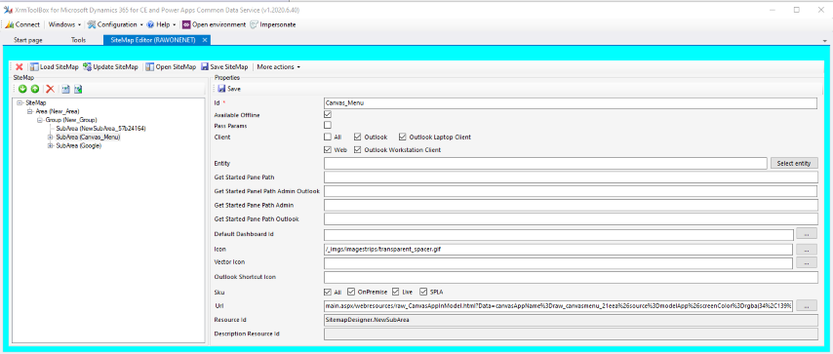Toggle the Live Sku checkbox
Screen dimensions: 833x354
tap(396, 292)
